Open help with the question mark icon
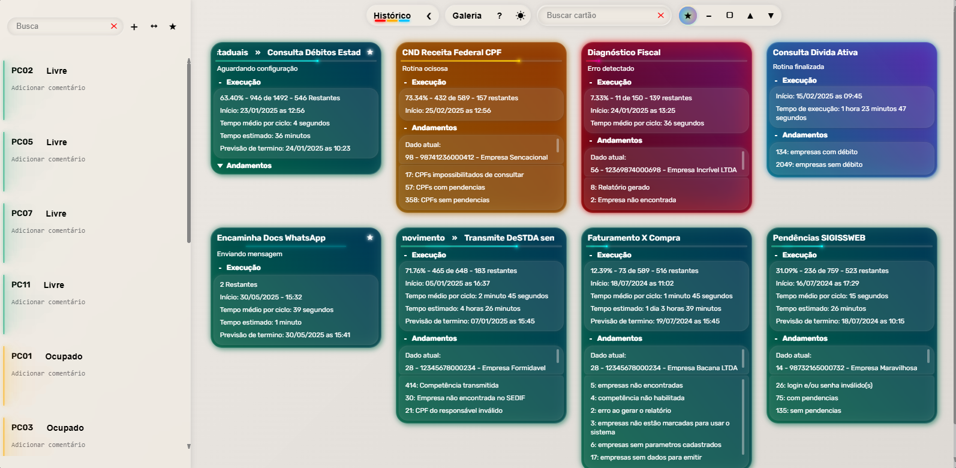Image resolution: width=956 pixels, height=468 pixels. coord(499,16)
